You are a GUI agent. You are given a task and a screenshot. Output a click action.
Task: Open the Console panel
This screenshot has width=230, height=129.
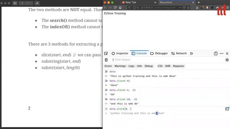pyautogui.click(x=139, y=53)
